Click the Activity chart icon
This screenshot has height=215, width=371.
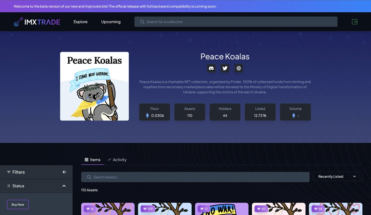coord(109,160)
